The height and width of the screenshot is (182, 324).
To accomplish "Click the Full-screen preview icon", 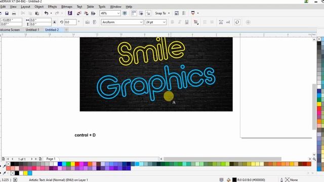I will pyautogui.click(x=125, y=13).
